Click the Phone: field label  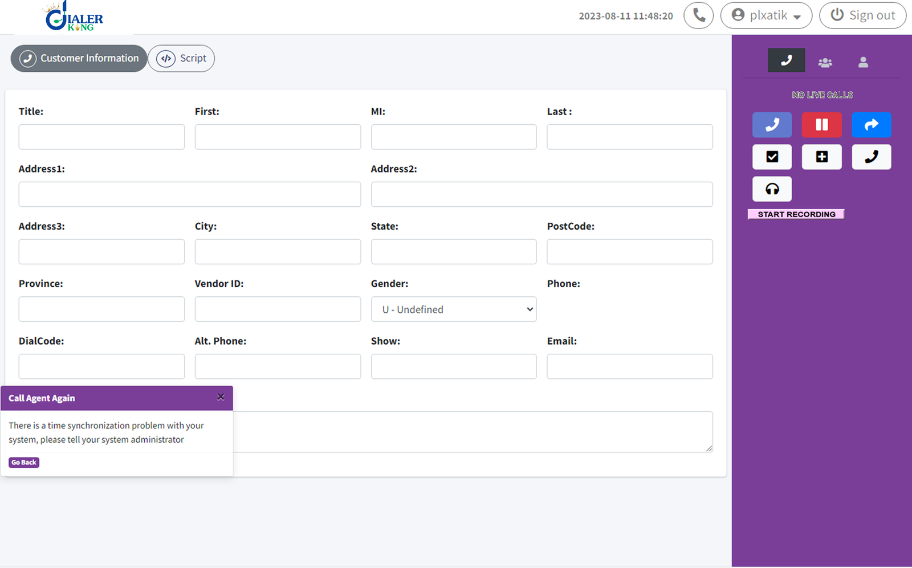[x=564, y=284]
